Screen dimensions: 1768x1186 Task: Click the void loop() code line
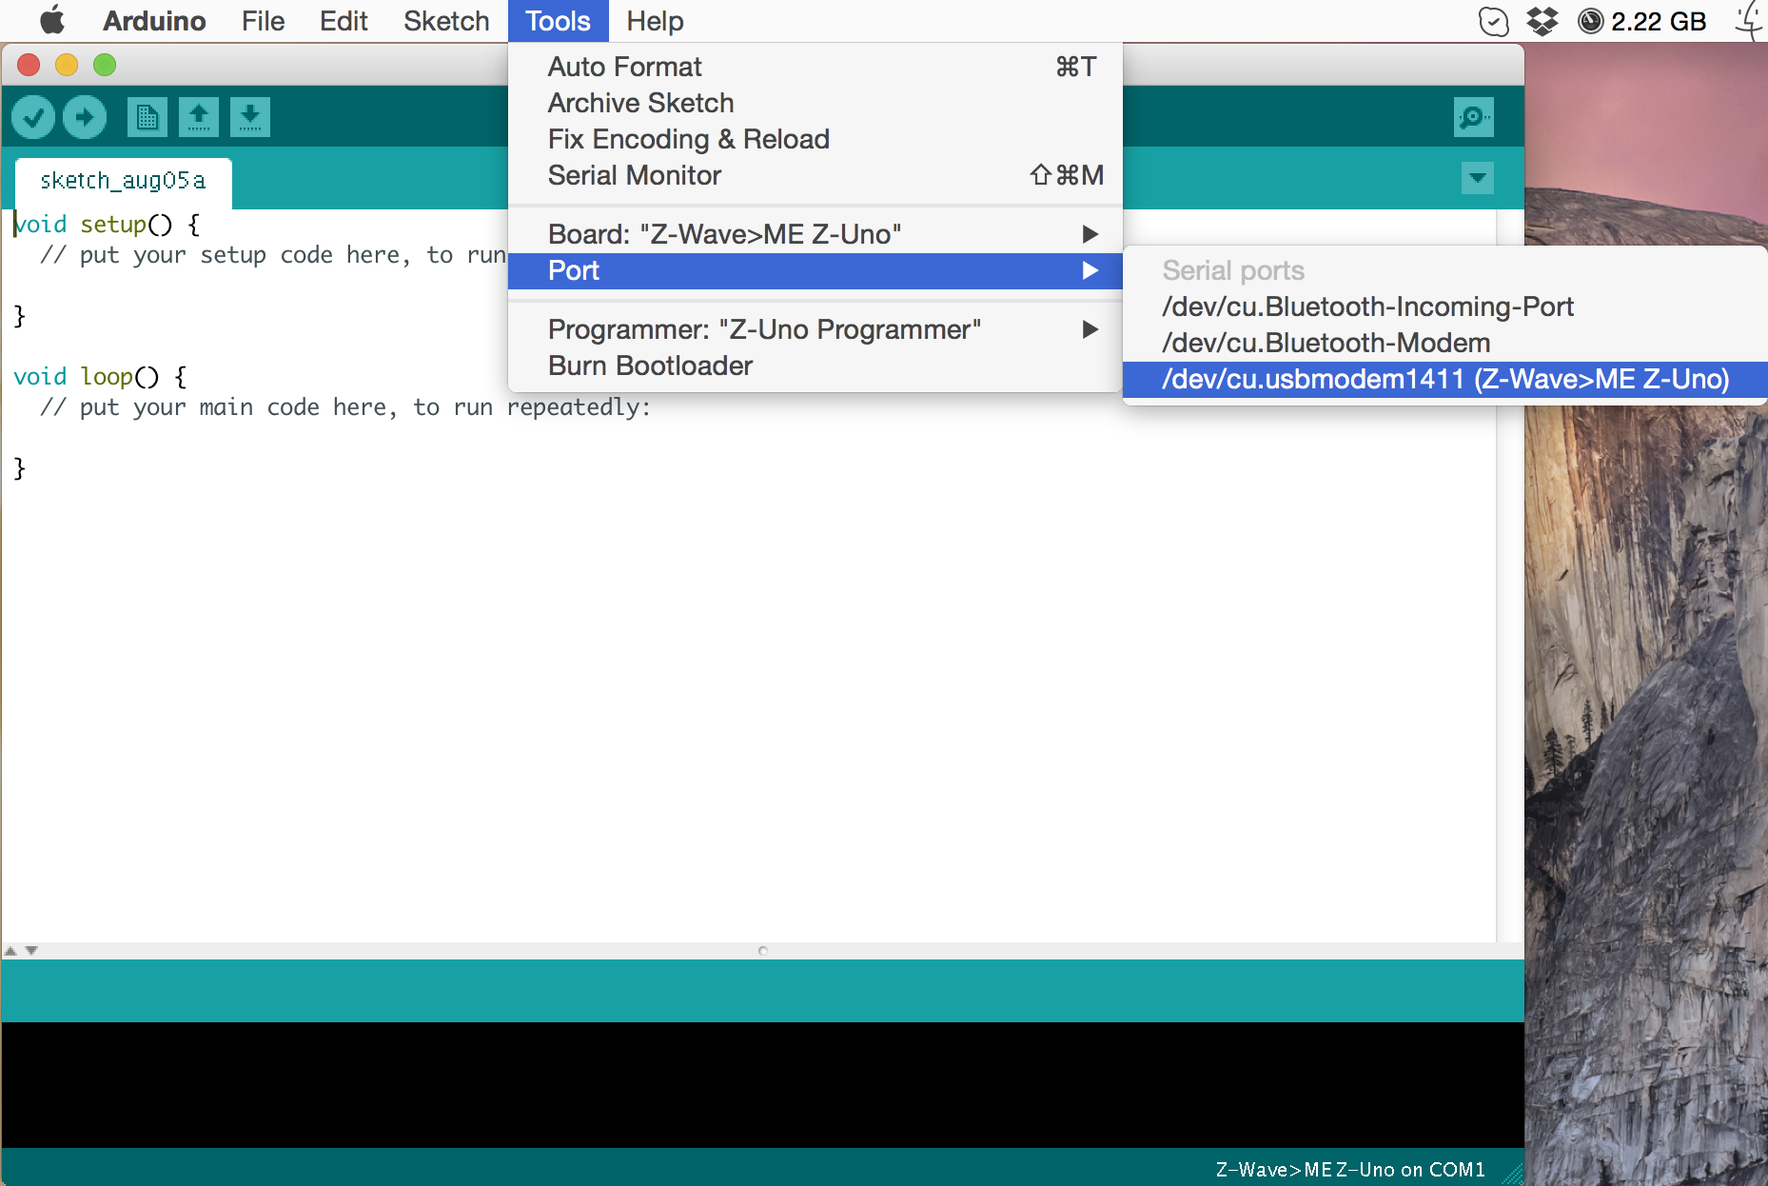100,377
